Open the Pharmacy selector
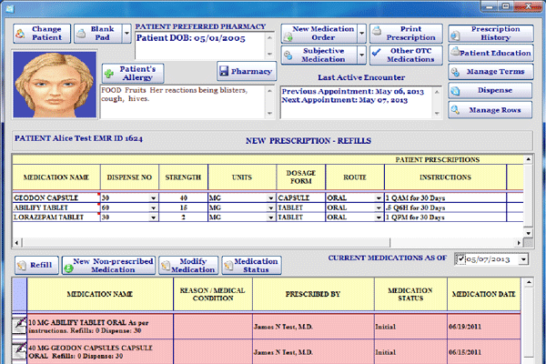This screenshot has width=546, height=364. point(247,71)
